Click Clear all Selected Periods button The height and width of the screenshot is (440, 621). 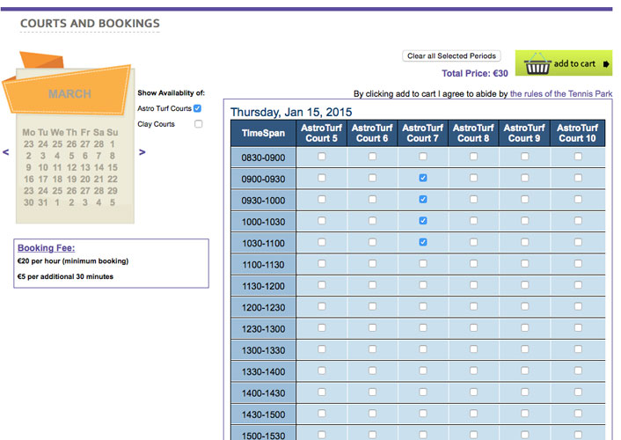coord(451,56)
